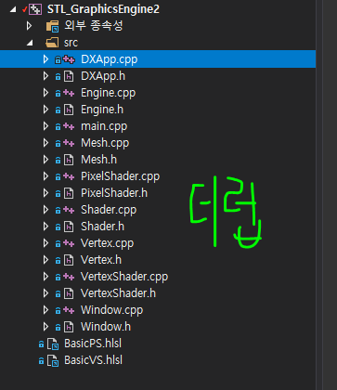Select the STL_GraphicsEngine2 project name
The image size is (337, 390).
tap(103, 9)
